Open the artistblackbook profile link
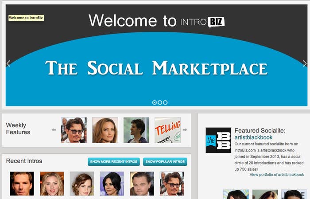The image size is (310, 199). pos(253,137)
